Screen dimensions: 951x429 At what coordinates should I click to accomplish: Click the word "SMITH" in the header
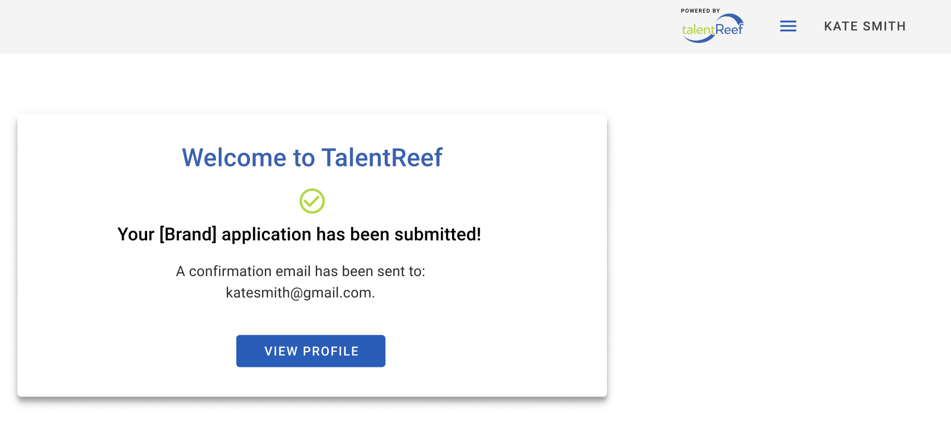point(884,26)
